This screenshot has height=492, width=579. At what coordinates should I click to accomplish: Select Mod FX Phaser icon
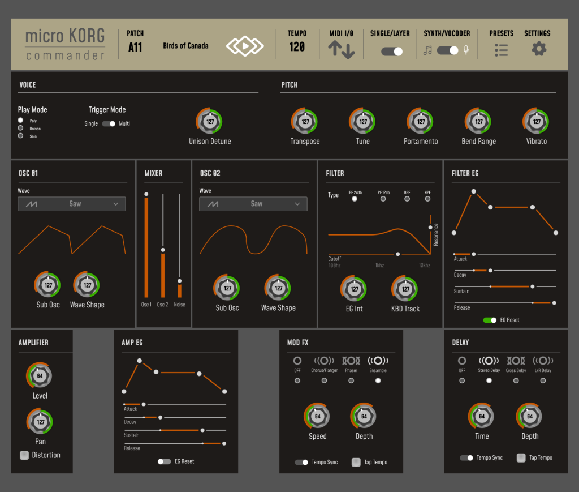(351, 361)
